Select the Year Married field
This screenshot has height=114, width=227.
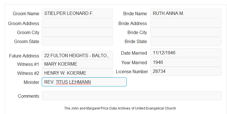click(186, 62)
